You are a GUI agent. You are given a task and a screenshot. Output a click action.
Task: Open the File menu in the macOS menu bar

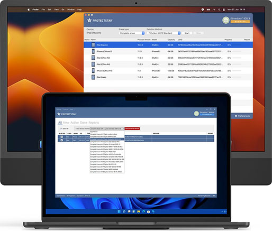pyautogui.click(x=43, y=10)
